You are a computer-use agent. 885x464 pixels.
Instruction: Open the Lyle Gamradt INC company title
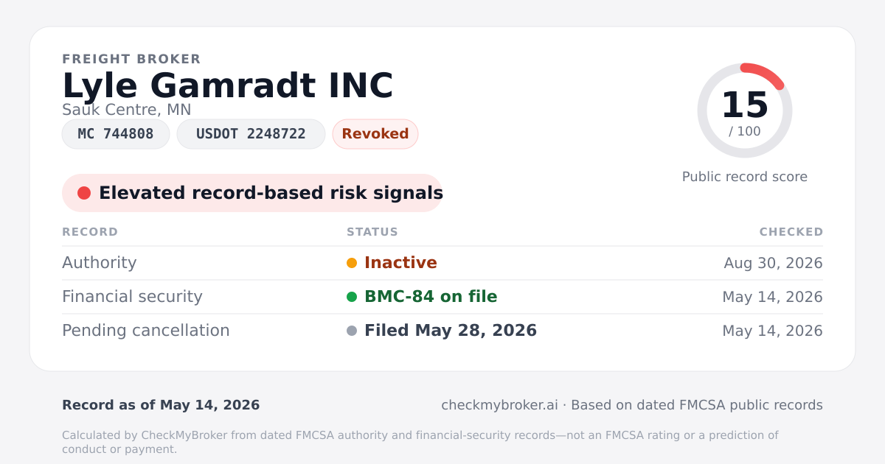(x=228, y=85)
